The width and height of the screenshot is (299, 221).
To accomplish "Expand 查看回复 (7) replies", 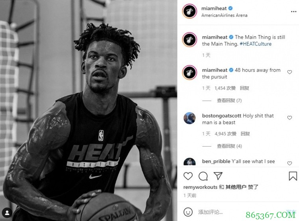I will (x=229, y=100).
